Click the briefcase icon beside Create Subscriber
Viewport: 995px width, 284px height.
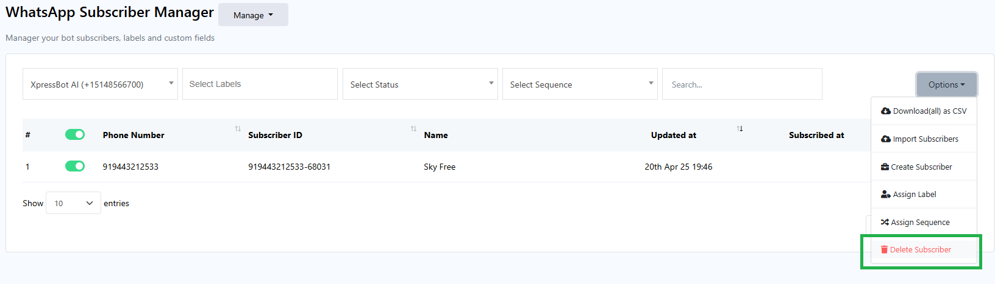(885, 167)
